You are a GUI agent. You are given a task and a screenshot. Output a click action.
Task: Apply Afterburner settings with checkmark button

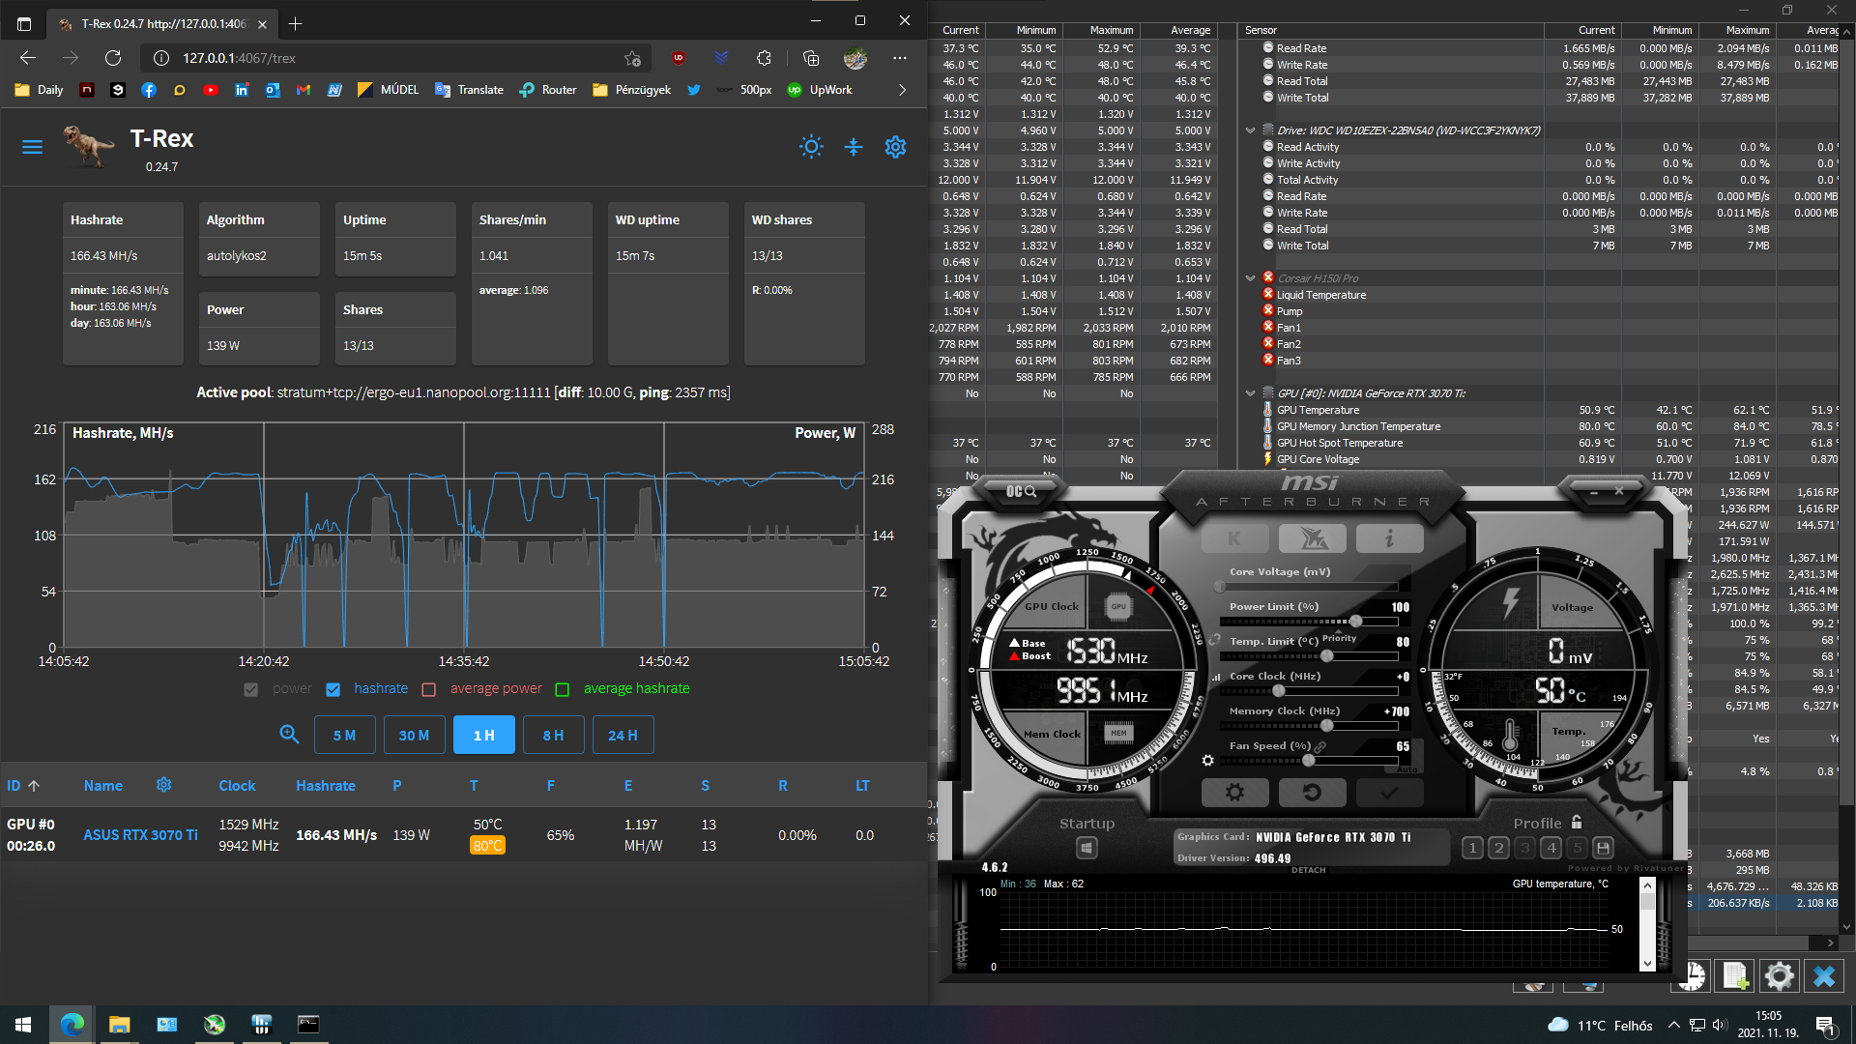(1389, 793)
